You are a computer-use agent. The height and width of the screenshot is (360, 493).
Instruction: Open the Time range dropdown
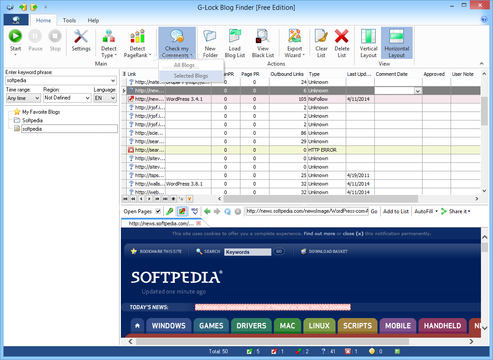pyautogui.click(x=37, y=98)
